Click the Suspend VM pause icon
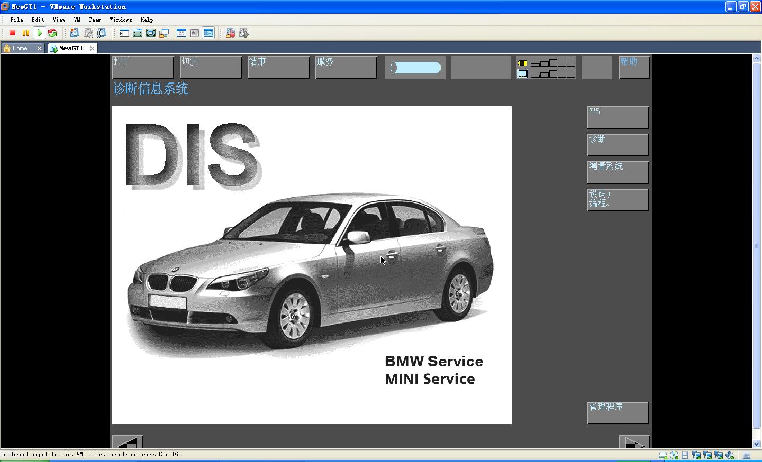 (25, 33)
